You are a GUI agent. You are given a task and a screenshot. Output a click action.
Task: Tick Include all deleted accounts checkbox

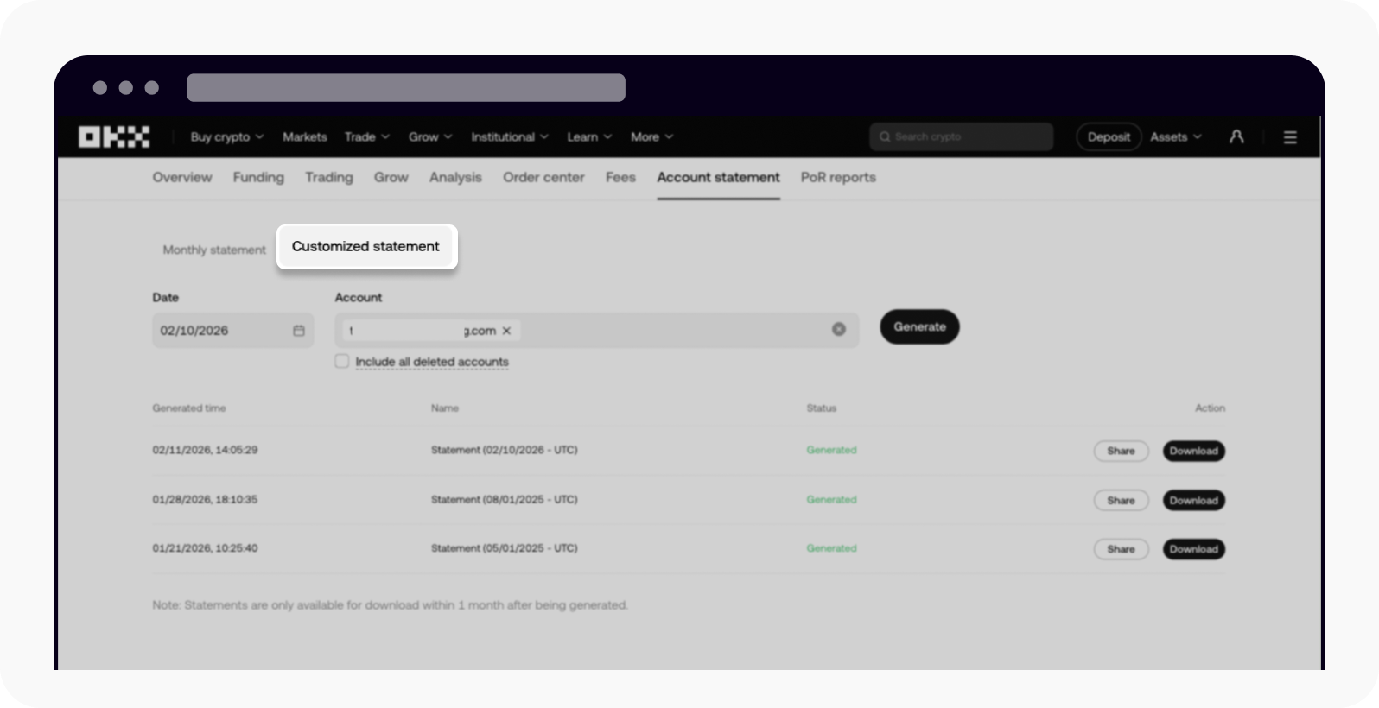pos(342,361)
